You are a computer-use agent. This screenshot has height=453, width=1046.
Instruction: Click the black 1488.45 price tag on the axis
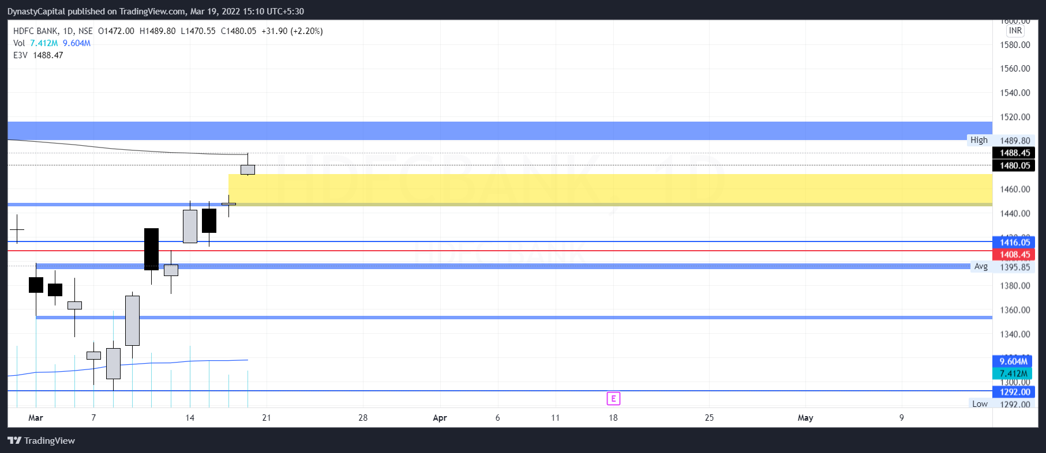(x=1014, y=153)
